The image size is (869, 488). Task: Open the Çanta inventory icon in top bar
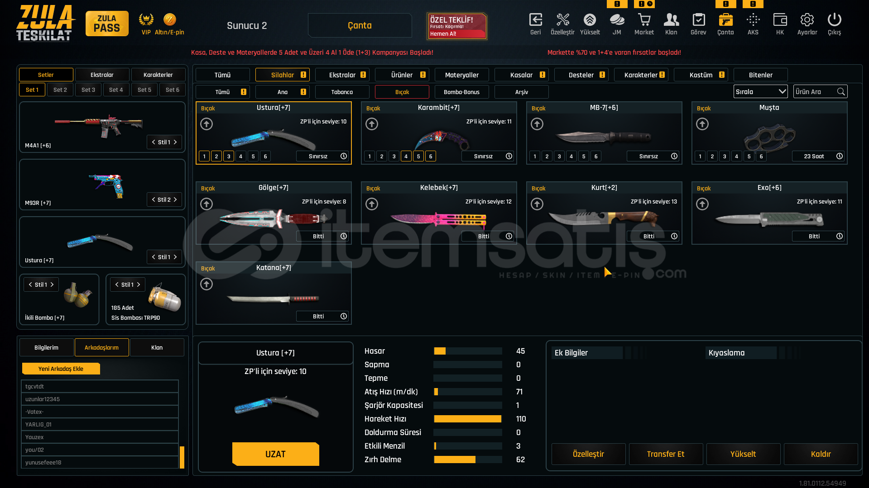[725, 20]
